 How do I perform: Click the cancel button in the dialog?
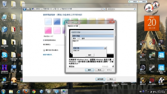99,70
